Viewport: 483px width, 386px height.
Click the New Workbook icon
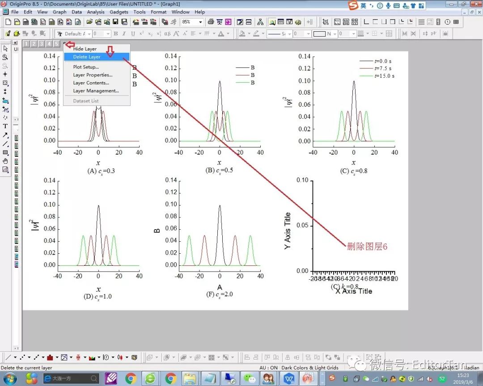point(26,22)
